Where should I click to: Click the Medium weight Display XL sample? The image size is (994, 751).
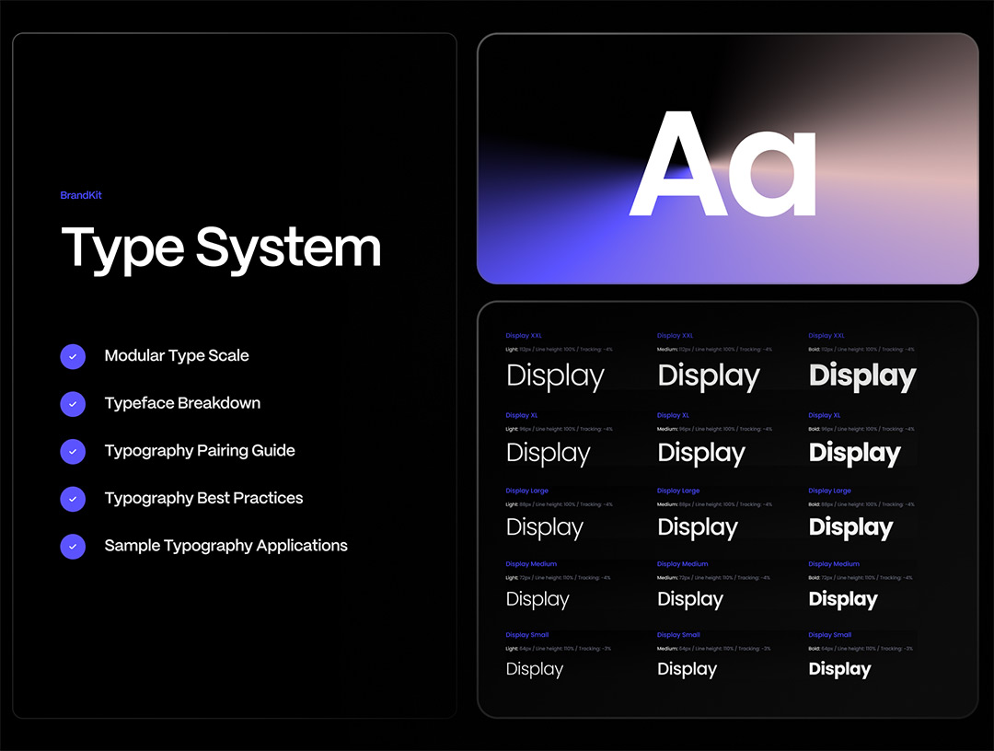(x=700, y=453)
